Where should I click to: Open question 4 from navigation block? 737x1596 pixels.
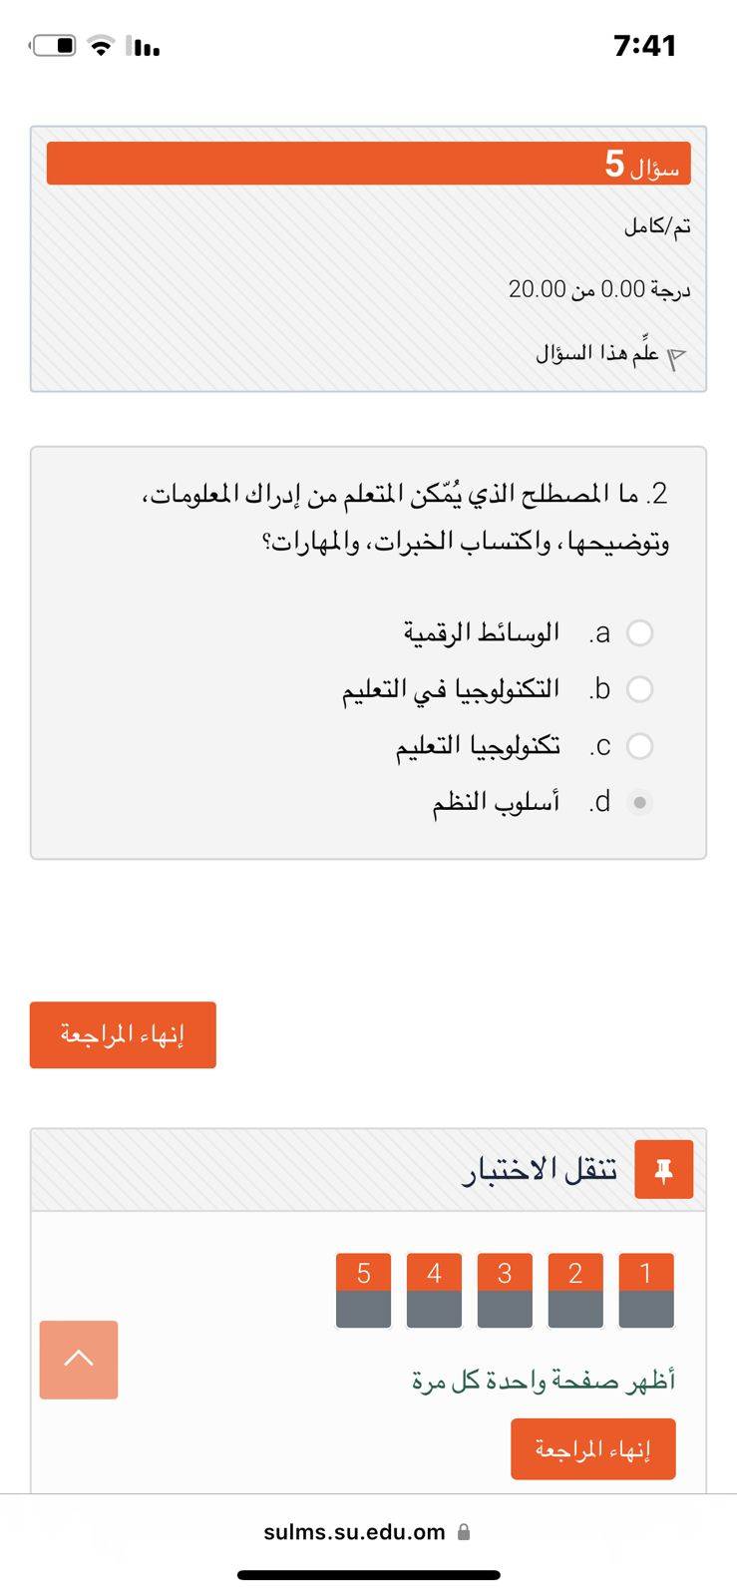[434, 1290]
